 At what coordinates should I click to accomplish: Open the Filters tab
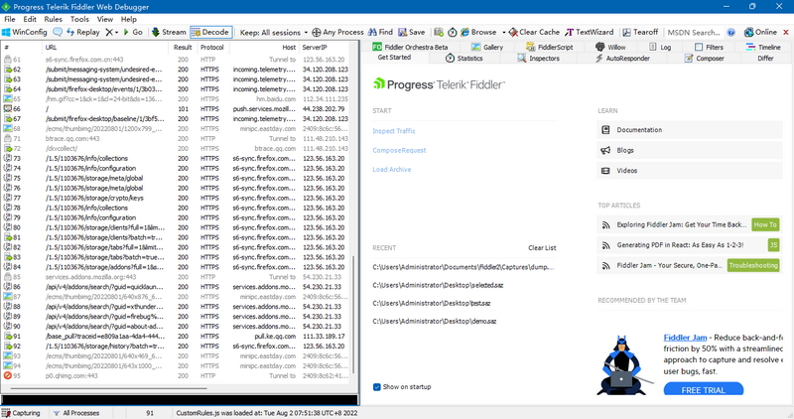[x=709, y=47]
